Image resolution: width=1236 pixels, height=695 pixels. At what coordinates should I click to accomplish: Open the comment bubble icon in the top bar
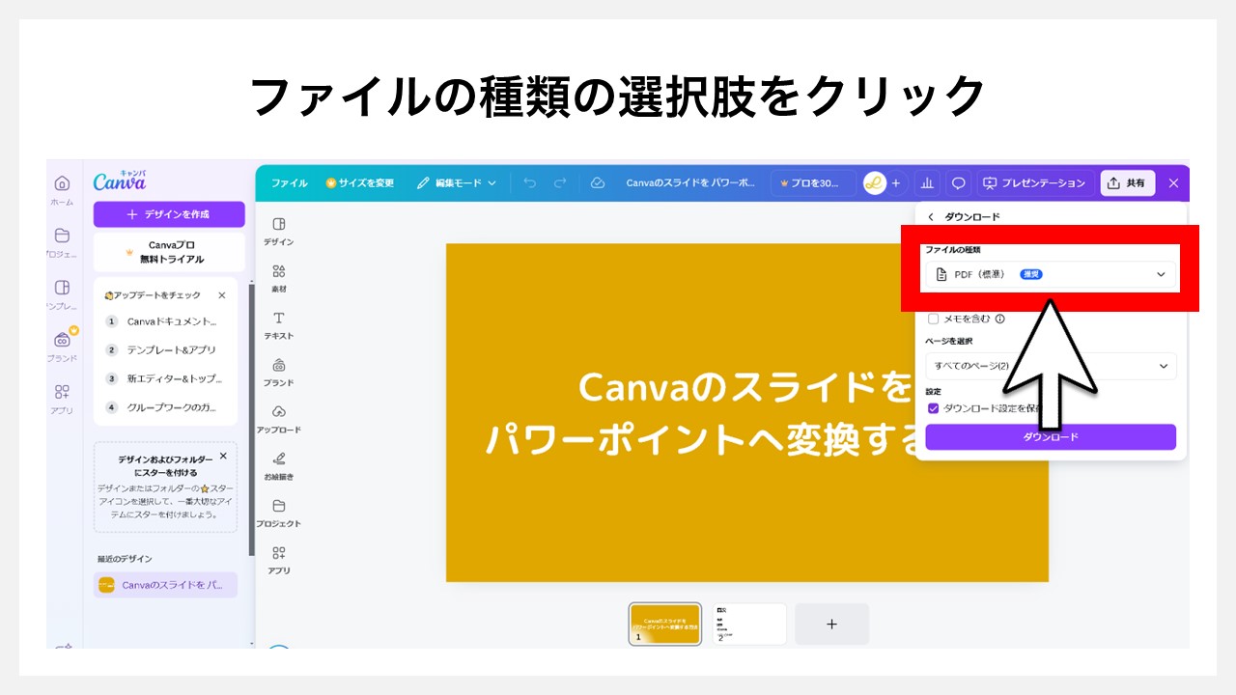click(x=960, y=182)
